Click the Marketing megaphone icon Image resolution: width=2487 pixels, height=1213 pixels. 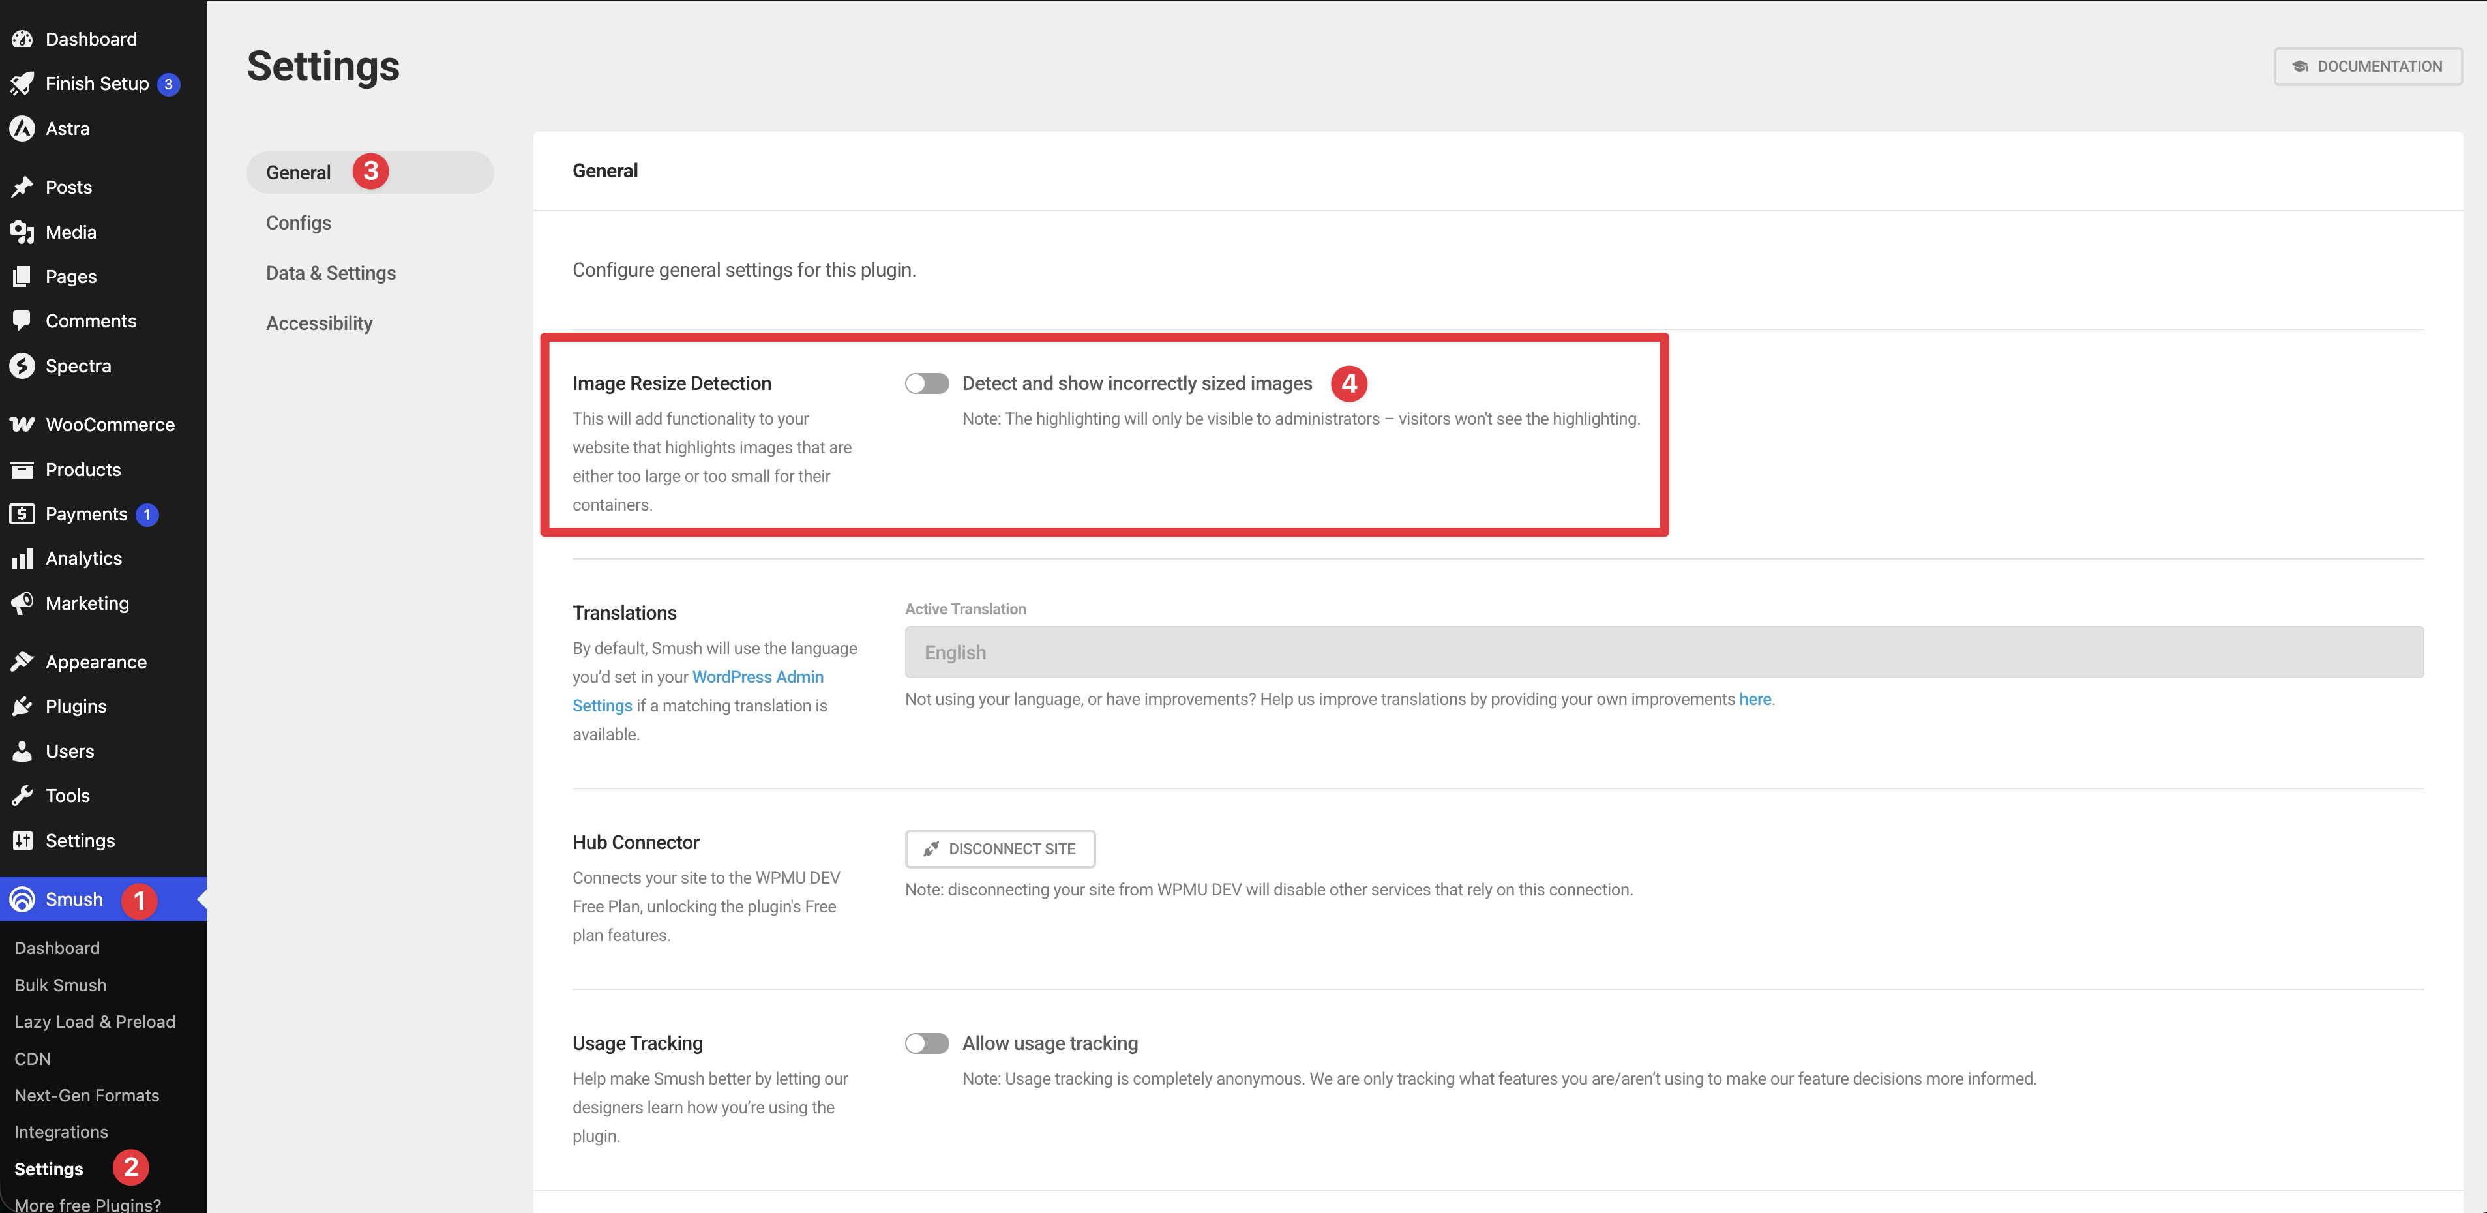(22, 604)
